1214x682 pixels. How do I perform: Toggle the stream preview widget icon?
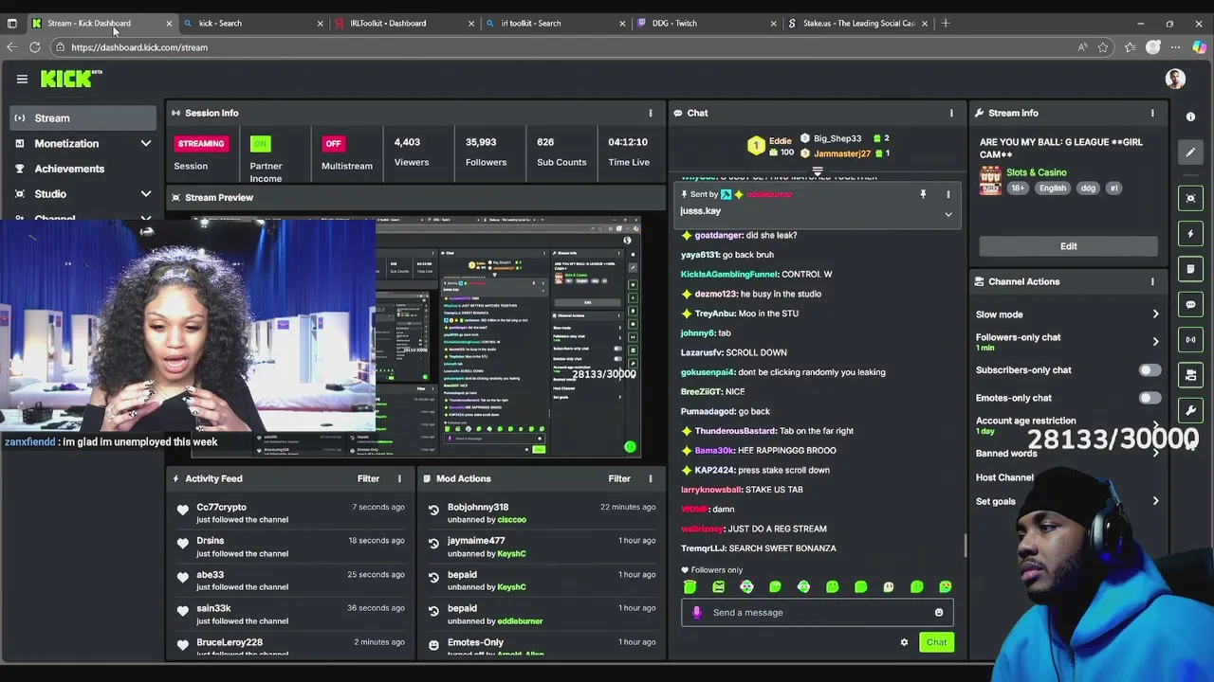tap(1190, 198)
